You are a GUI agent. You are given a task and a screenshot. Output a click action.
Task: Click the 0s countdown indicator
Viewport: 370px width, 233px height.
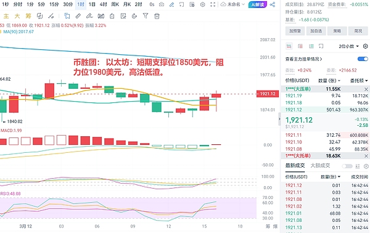click(152, 4)
